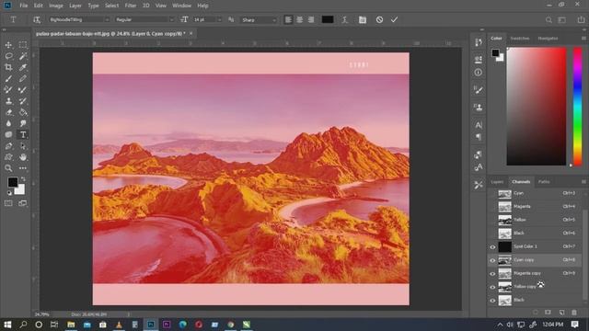Select the Rectangular Marquee tool
589x331 pixels.
[23, 45]
